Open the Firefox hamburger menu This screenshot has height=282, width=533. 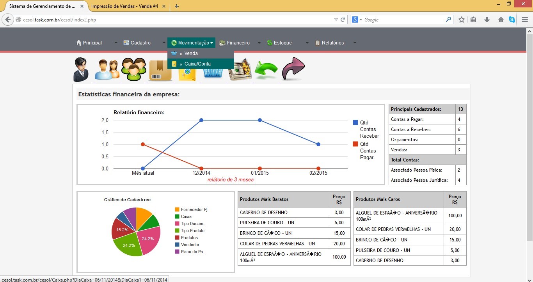525,20
